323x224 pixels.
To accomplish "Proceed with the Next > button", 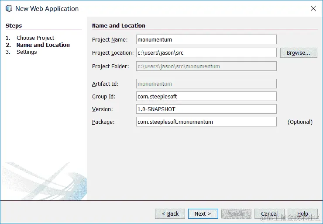I will click(203, 213).
